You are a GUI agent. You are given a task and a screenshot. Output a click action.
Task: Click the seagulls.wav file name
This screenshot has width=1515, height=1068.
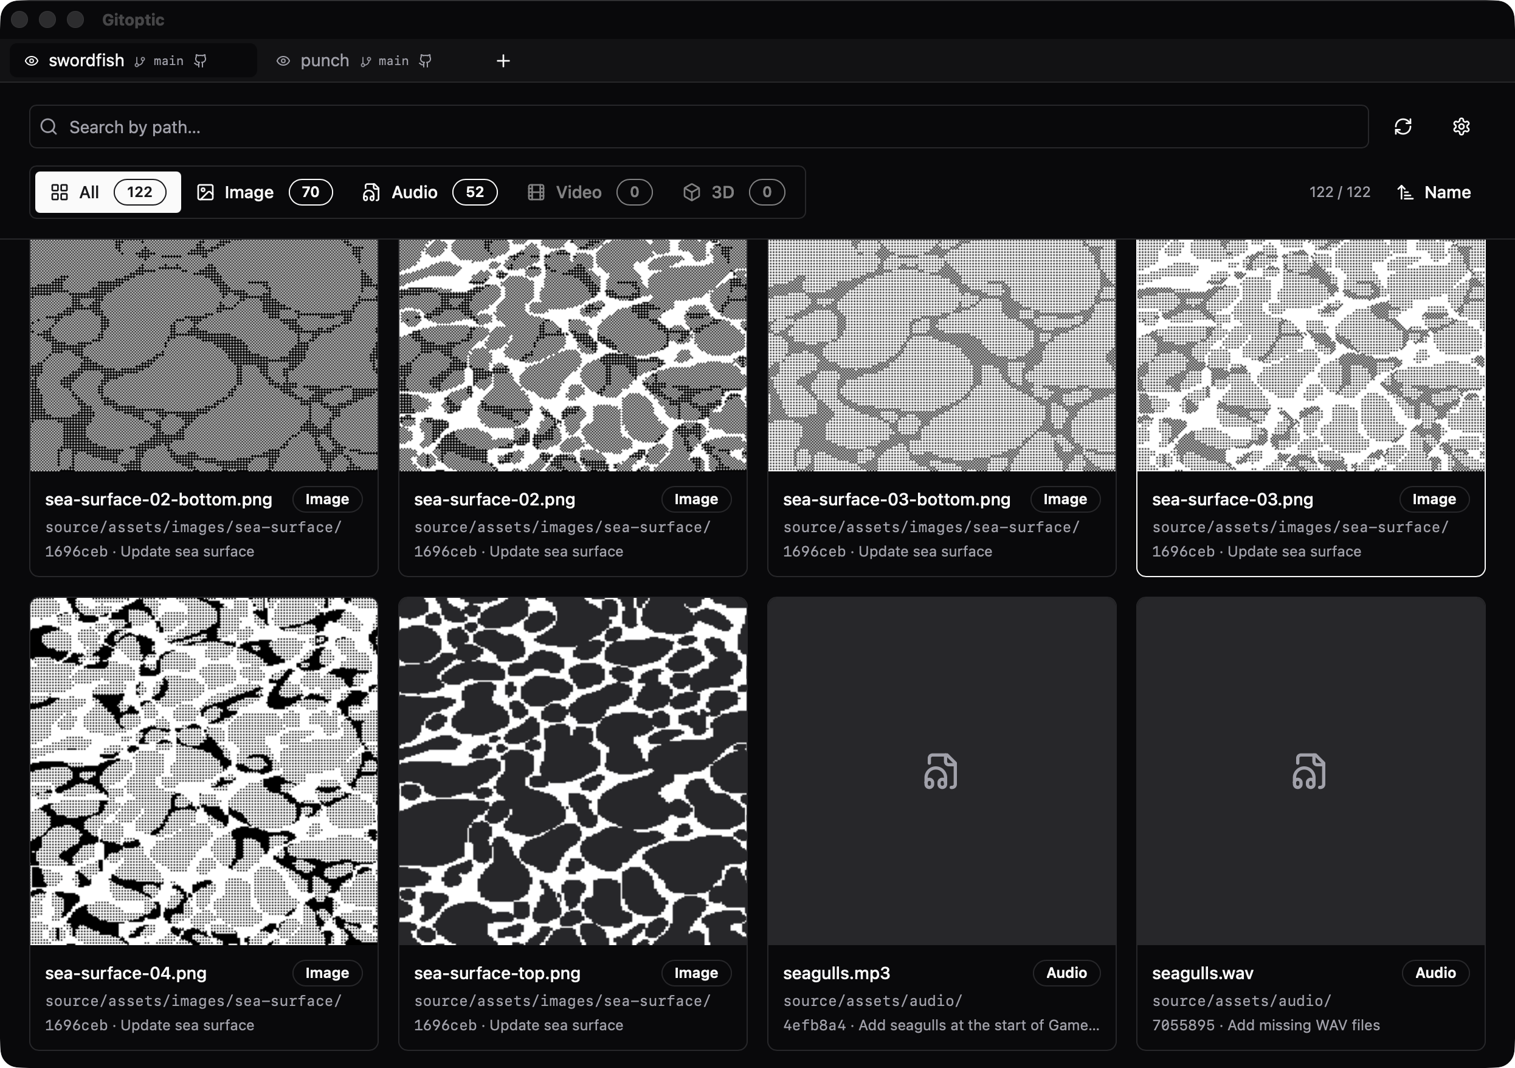1203,973
